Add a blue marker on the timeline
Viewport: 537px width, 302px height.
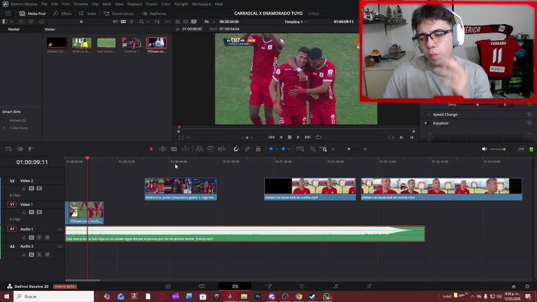283,149
